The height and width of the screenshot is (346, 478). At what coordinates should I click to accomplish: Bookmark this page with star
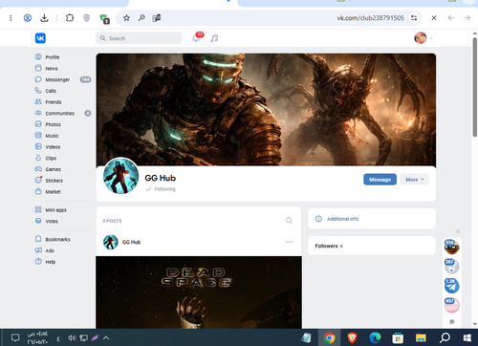(126, 18)
